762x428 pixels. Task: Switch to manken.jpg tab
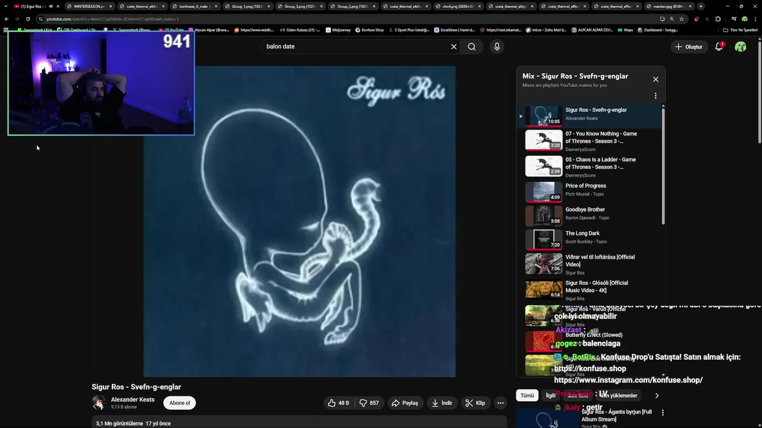tap(669, 6)
